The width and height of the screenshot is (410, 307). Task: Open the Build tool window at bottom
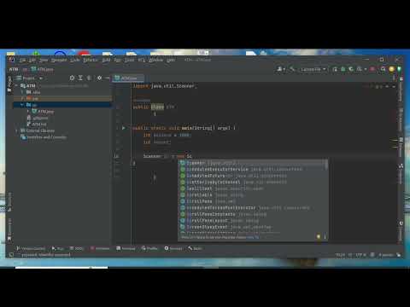pos(195,248)
